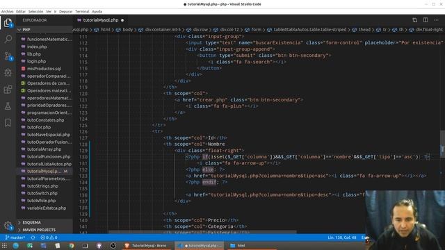Click div.col-12 breadcrumb item
This screenshot has width=445, height=250.
coord(229,29)
